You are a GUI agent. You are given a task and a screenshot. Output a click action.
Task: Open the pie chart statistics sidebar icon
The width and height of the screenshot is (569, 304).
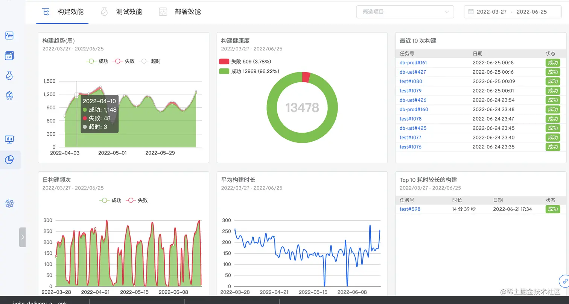tap(9, 160)
